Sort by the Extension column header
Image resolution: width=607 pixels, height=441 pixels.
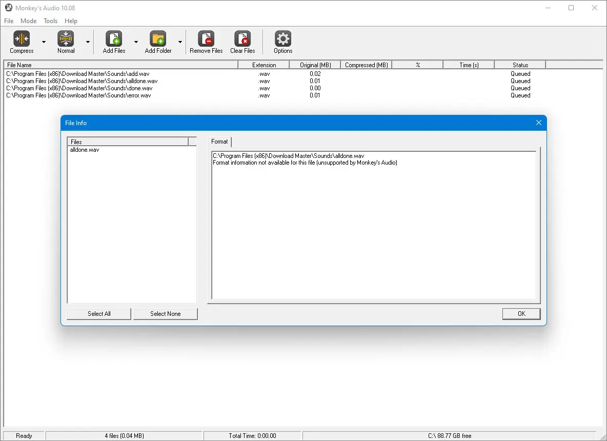(264, 65)
